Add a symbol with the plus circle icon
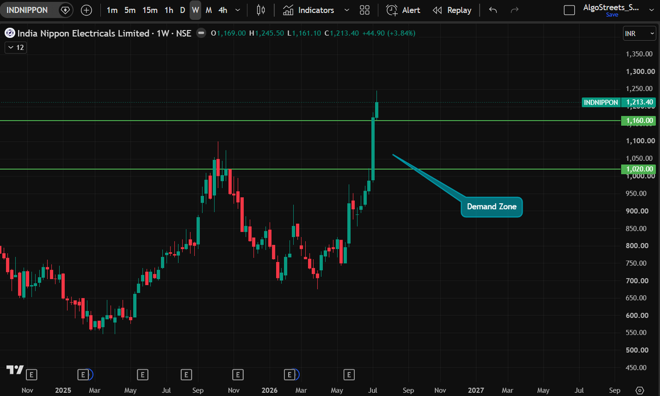660x396 pixels. click(86, 10)
